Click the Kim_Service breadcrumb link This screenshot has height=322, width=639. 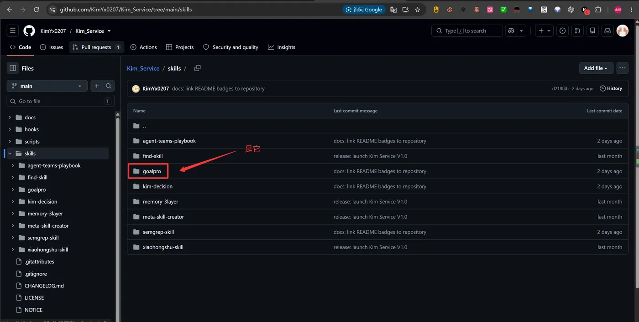point(143,68)
